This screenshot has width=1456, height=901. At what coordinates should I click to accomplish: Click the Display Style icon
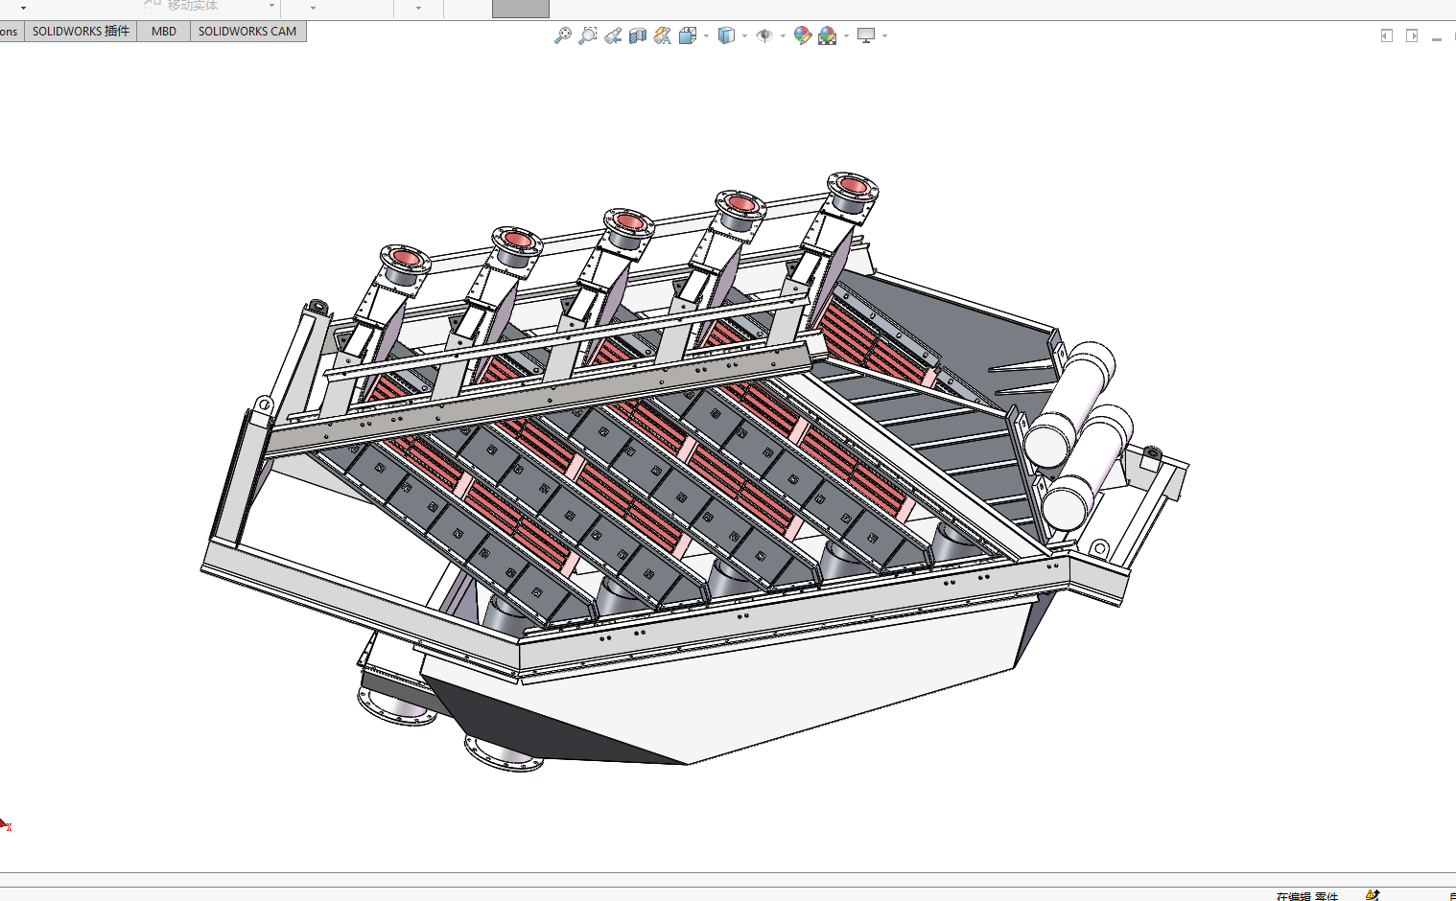click(x=726, y=35)
